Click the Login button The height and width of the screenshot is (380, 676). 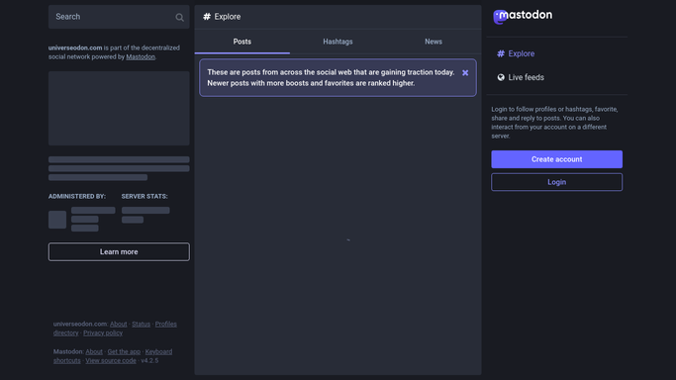click(x=556, y=182)
